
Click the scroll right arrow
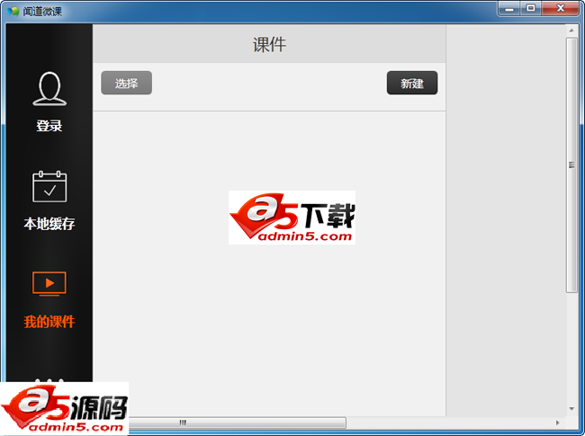(558, 423)
